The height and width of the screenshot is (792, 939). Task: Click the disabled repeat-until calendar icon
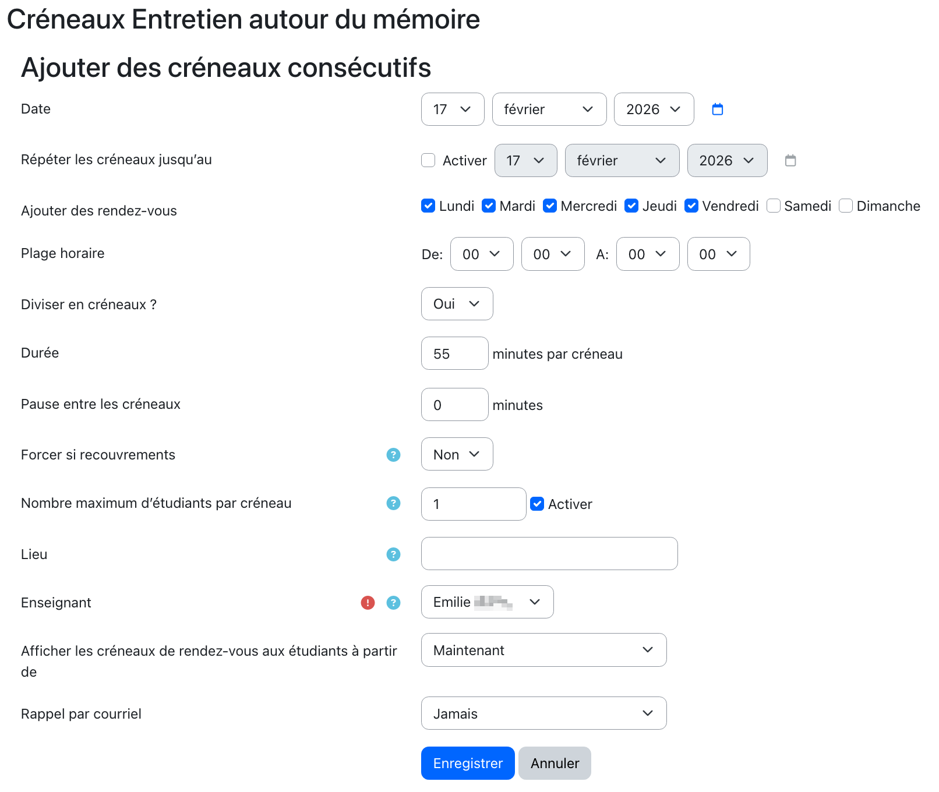(x=790, y=161)
